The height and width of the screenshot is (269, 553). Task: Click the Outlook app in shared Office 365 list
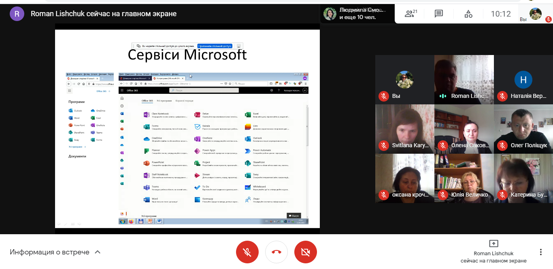coord(266,139)
